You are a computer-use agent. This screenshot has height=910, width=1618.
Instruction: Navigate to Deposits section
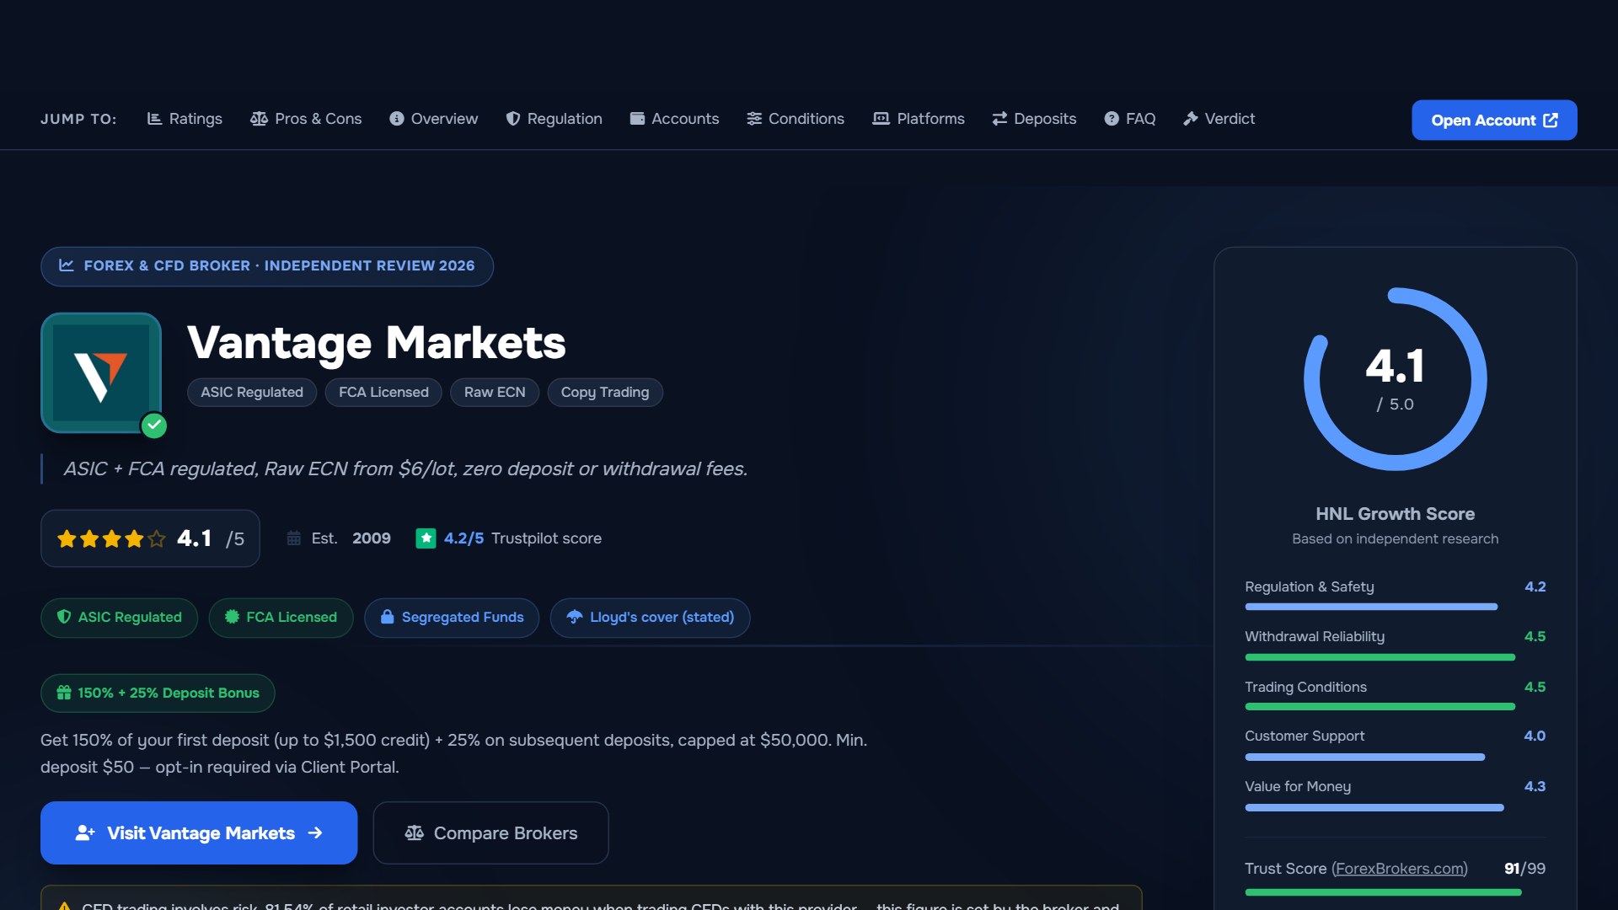(1034, 119)
